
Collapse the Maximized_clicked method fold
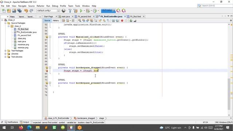(x=50, y=37)
